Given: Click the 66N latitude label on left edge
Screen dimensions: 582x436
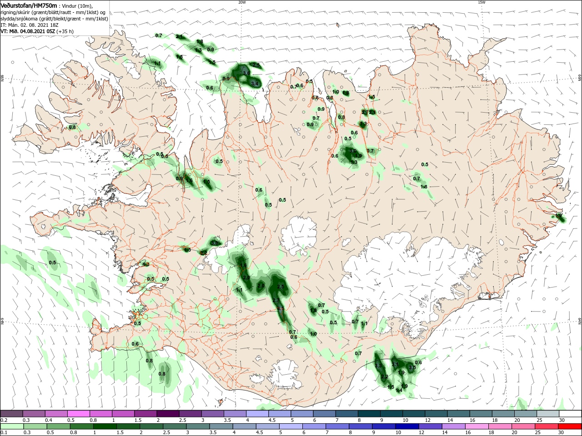Looking at the screenshot, I should point(2,79).
